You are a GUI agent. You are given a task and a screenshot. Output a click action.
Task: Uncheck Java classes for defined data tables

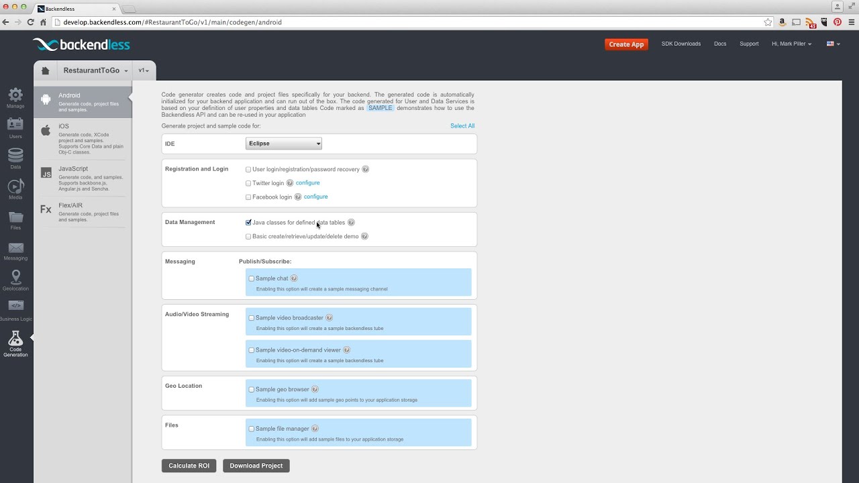[248, 223]
